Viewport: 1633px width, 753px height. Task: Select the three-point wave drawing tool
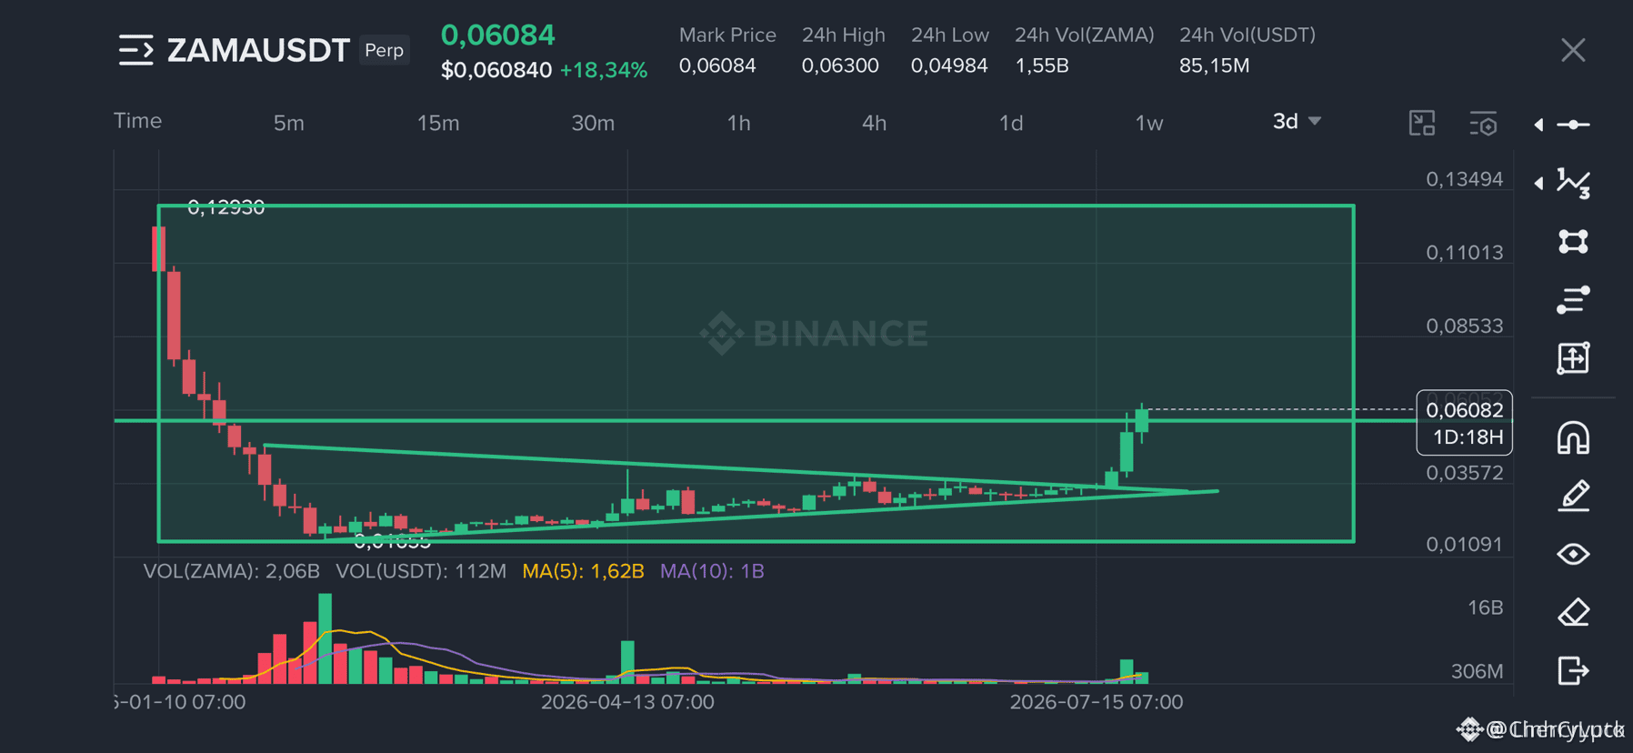click(x=1574, y=183)
